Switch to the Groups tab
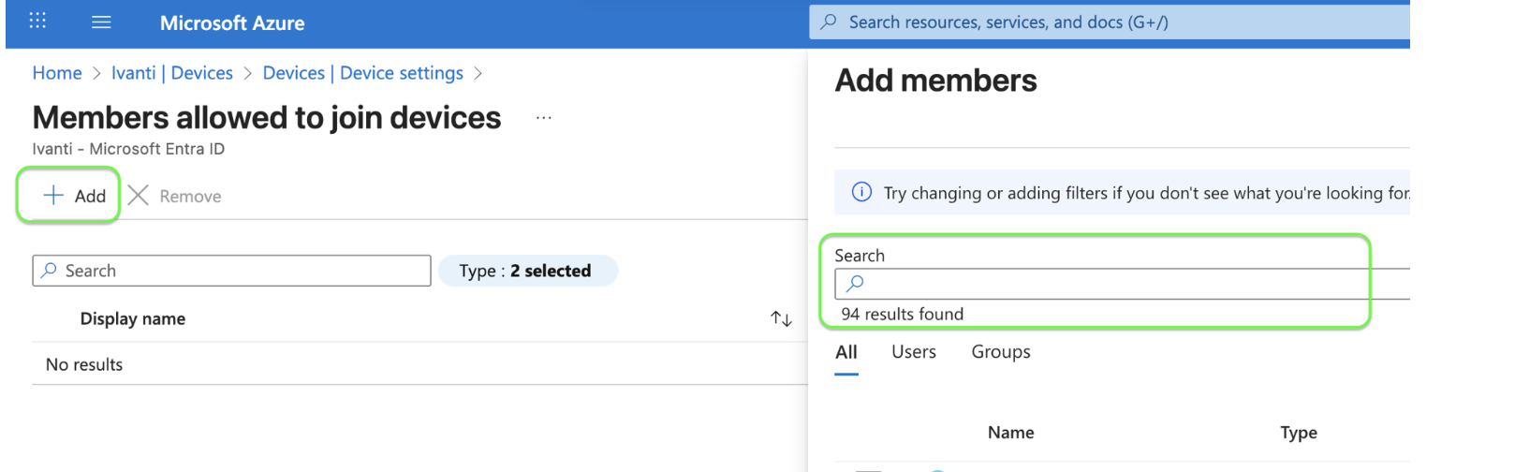 click(1000, 352)
